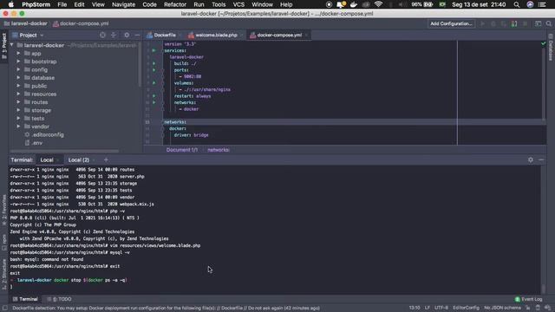
Task: Open Spotlight search in menu bar
Action: [x=517, y=4]
